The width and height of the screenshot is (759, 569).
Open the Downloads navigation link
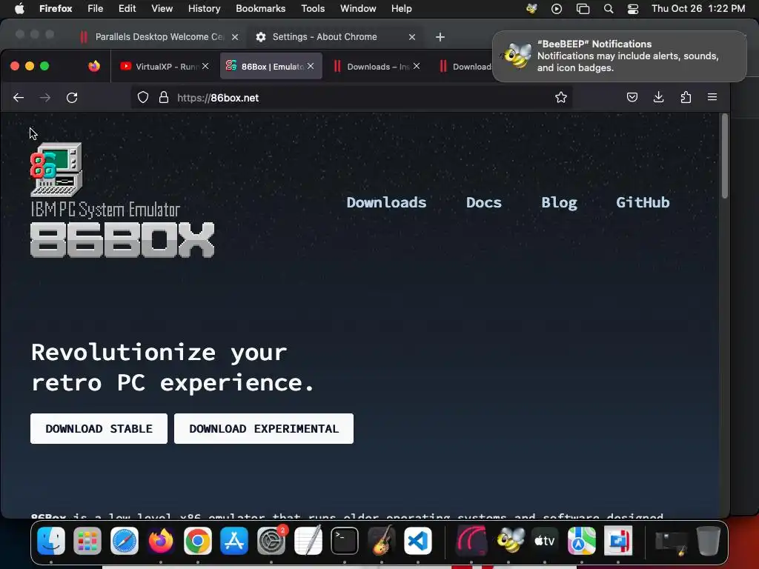point(386,202)
